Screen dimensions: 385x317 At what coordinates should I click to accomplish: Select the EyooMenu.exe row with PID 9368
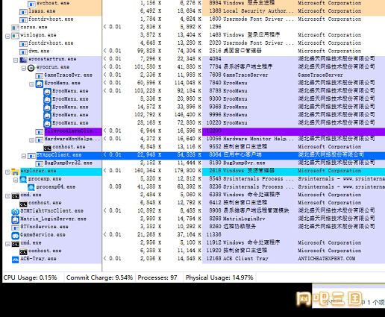(193, 107)
